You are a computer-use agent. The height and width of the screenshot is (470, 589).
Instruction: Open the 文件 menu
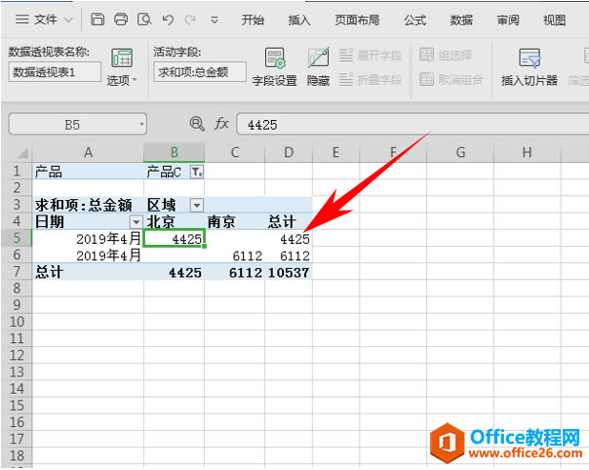click(43, 20)
